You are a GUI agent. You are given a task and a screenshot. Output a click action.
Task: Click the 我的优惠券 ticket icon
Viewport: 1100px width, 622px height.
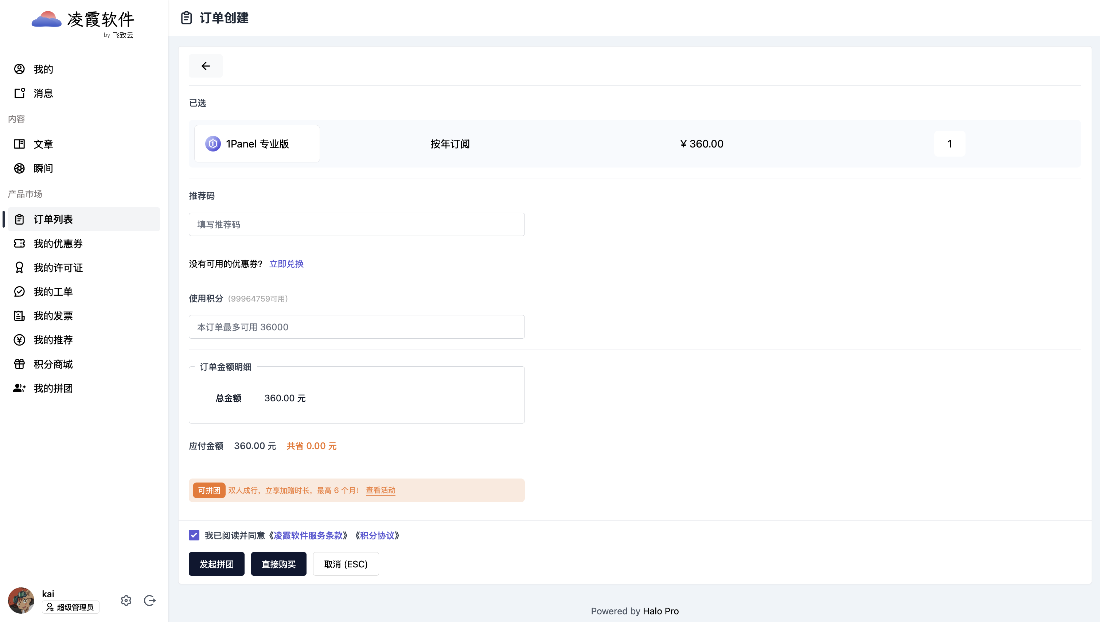(19, 244)
